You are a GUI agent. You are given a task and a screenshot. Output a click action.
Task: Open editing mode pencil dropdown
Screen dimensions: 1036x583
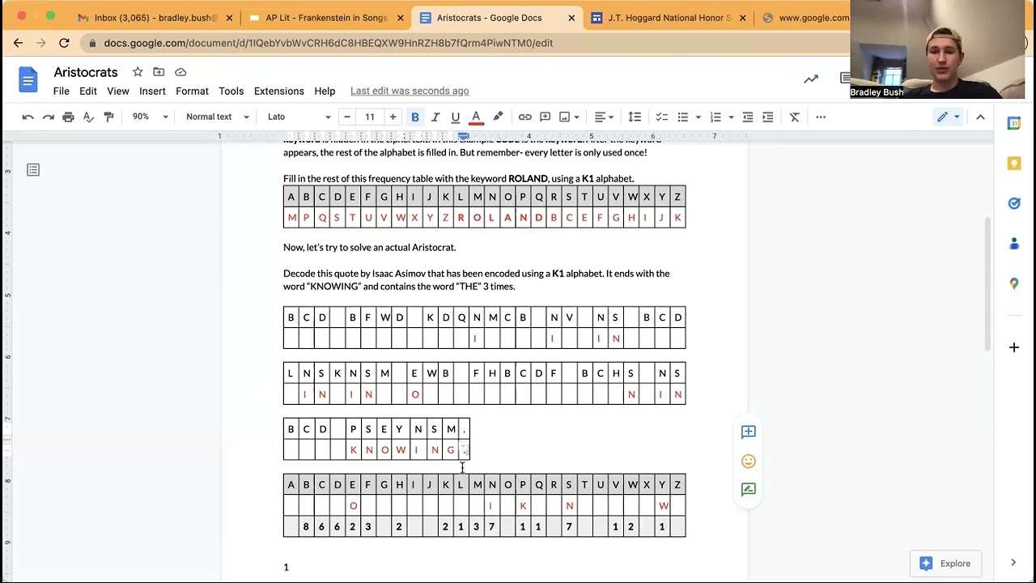949,117
